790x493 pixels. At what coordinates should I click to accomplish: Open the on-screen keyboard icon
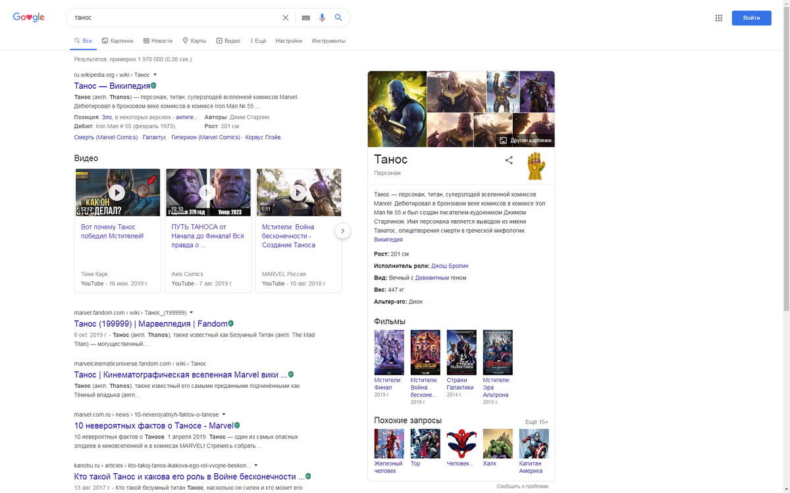[305, 18]
